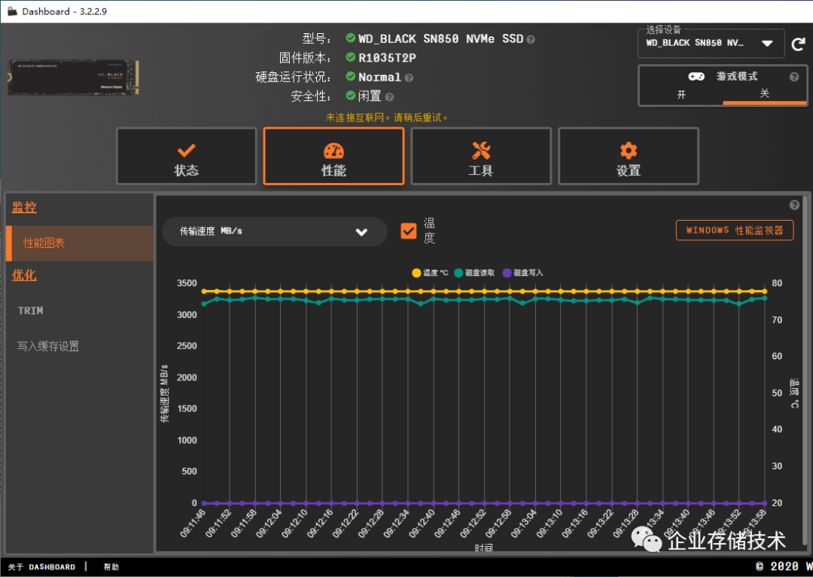Select 性能图表 in the sidebar
813x577 pixels.
click(80, 243)
